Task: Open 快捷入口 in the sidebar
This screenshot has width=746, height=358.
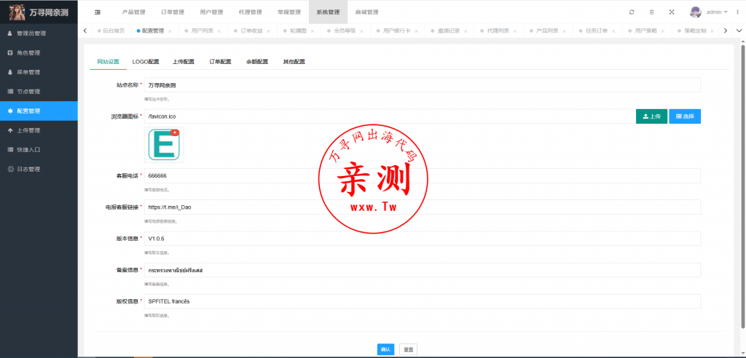Action: click(x=39, y=149)
